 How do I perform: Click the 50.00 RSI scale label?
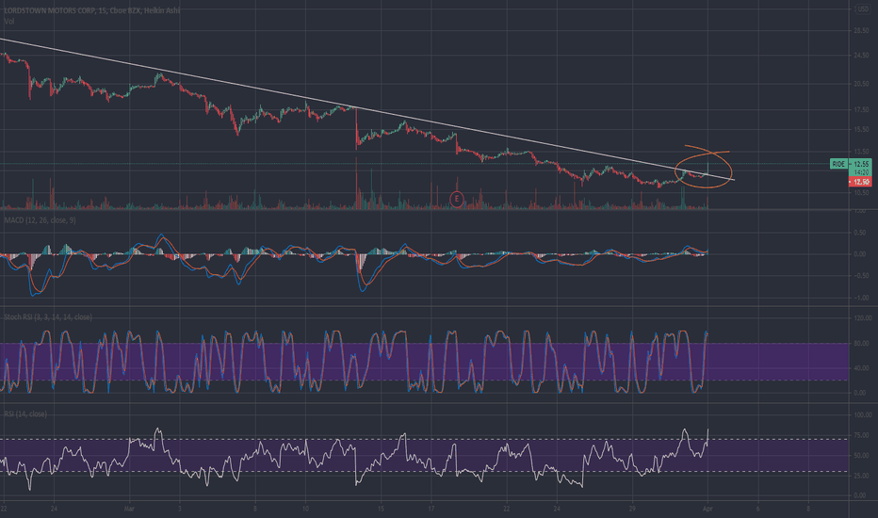click(861, 456)
